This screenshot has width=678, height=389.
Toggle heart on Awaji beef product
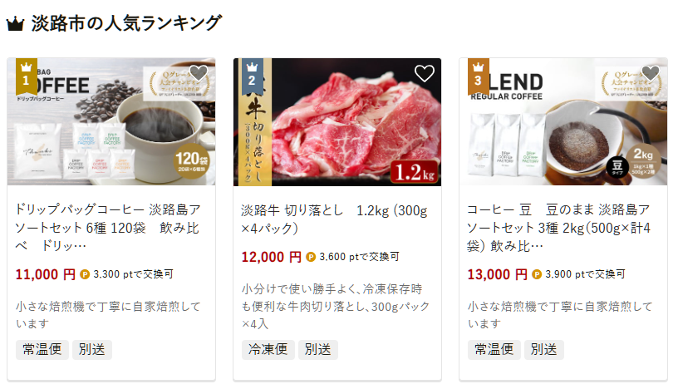(x=425, y=73)
